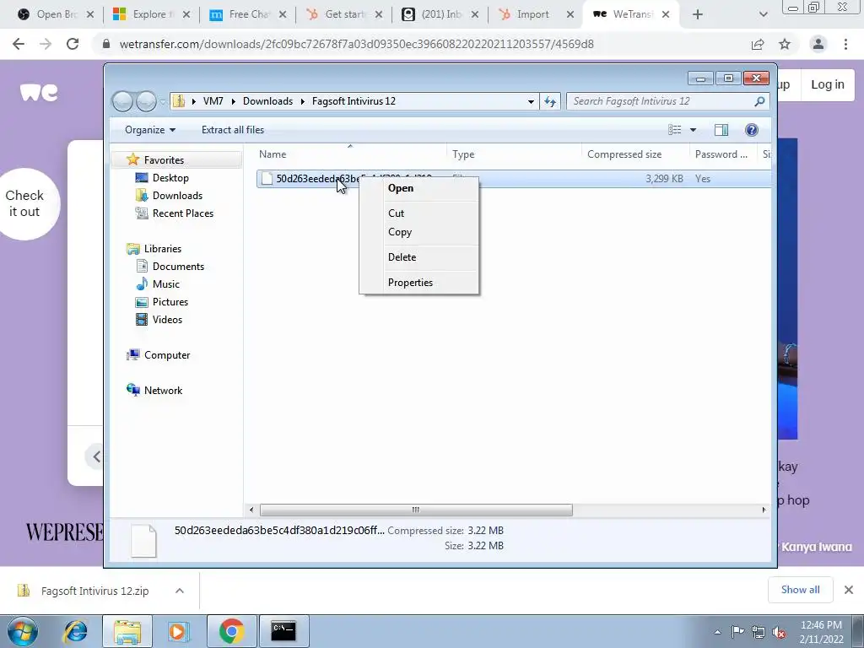The width and height of the screenshot is (864, 648).
Task: Choose Cut in the context menu
Action: point(396,213)
